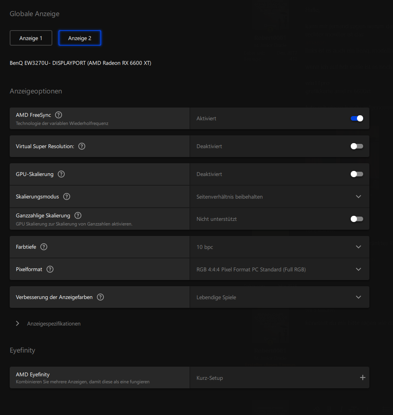Click Farbtiefe question mark help icon
Image resolution: width=393 pixels, height=415 pixels.
tap(44, 247)
